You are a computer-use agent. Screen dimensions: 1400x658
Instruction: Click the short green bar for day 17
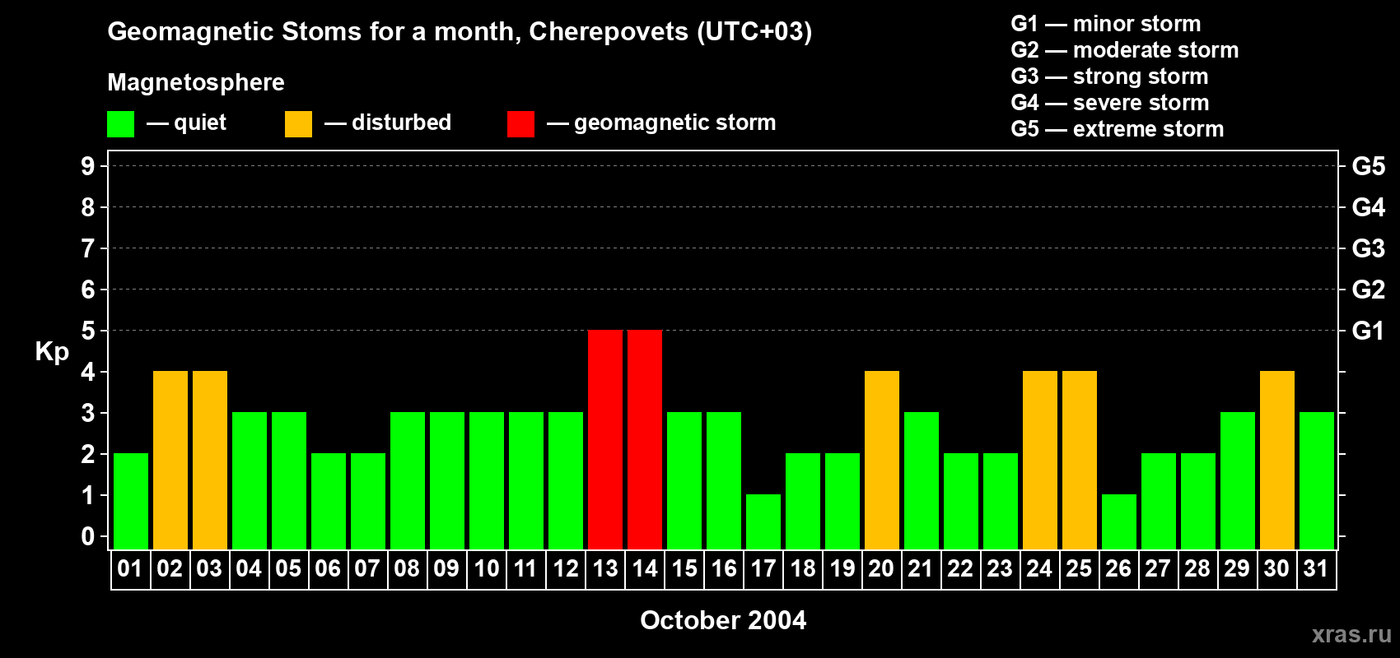tap(763, 521)
